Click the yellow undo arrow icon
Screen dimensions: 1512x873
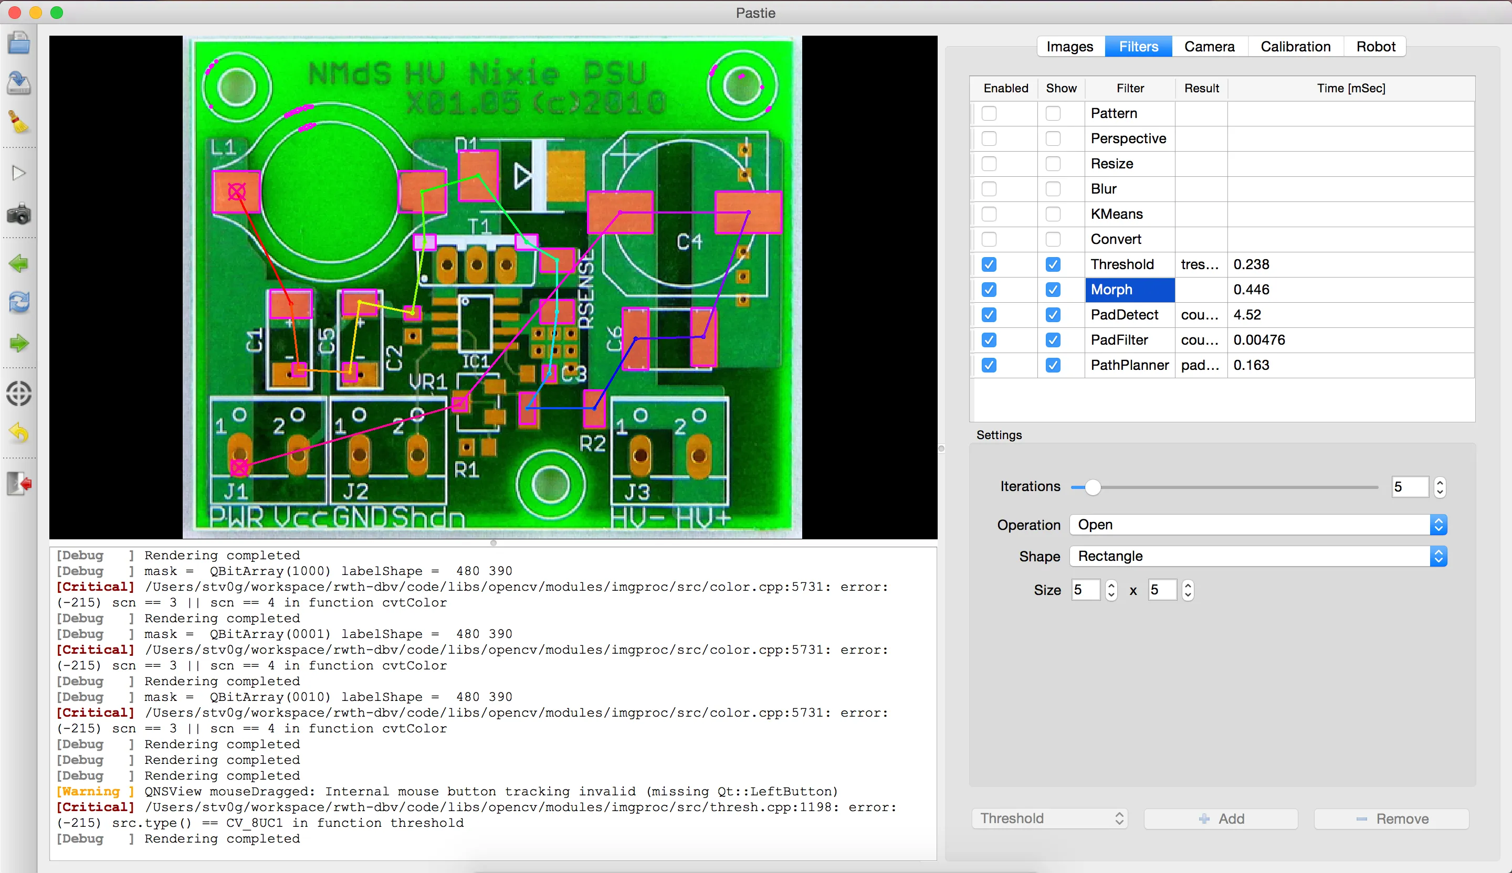[x=18, y=432]
